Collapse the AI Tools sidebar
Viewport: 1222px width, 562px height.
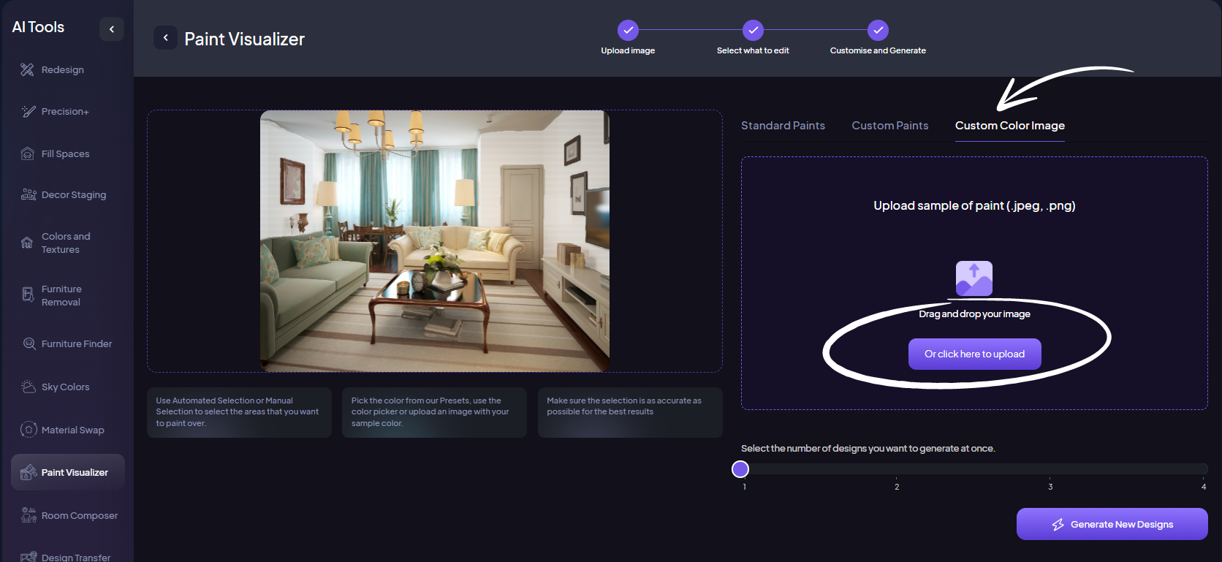click(x=112, y=29)
